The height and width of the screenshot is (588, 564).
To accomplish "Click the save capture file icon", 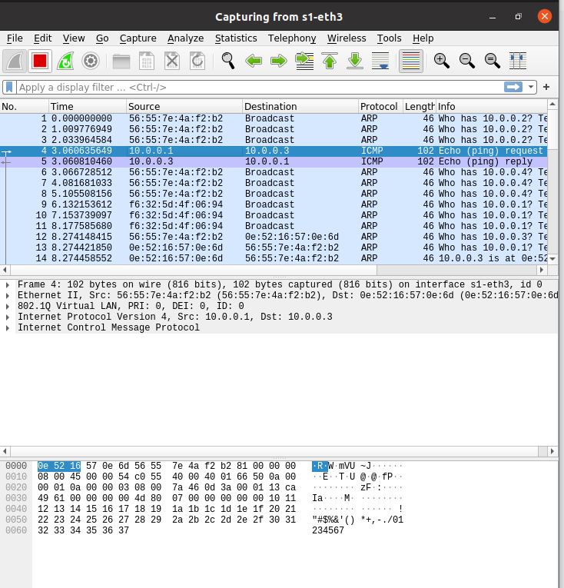I will [147, 61].
